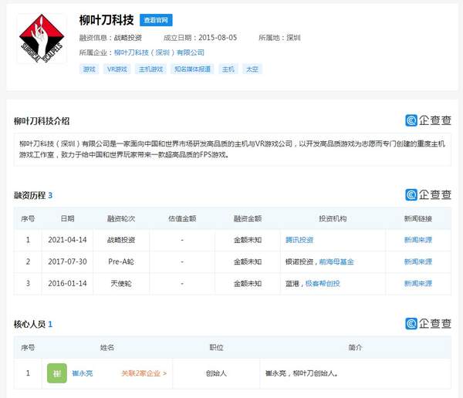This screenshot has width=463, height=398.
Task: Click the green 崔 avatar icon
Action: click(56, 373)
